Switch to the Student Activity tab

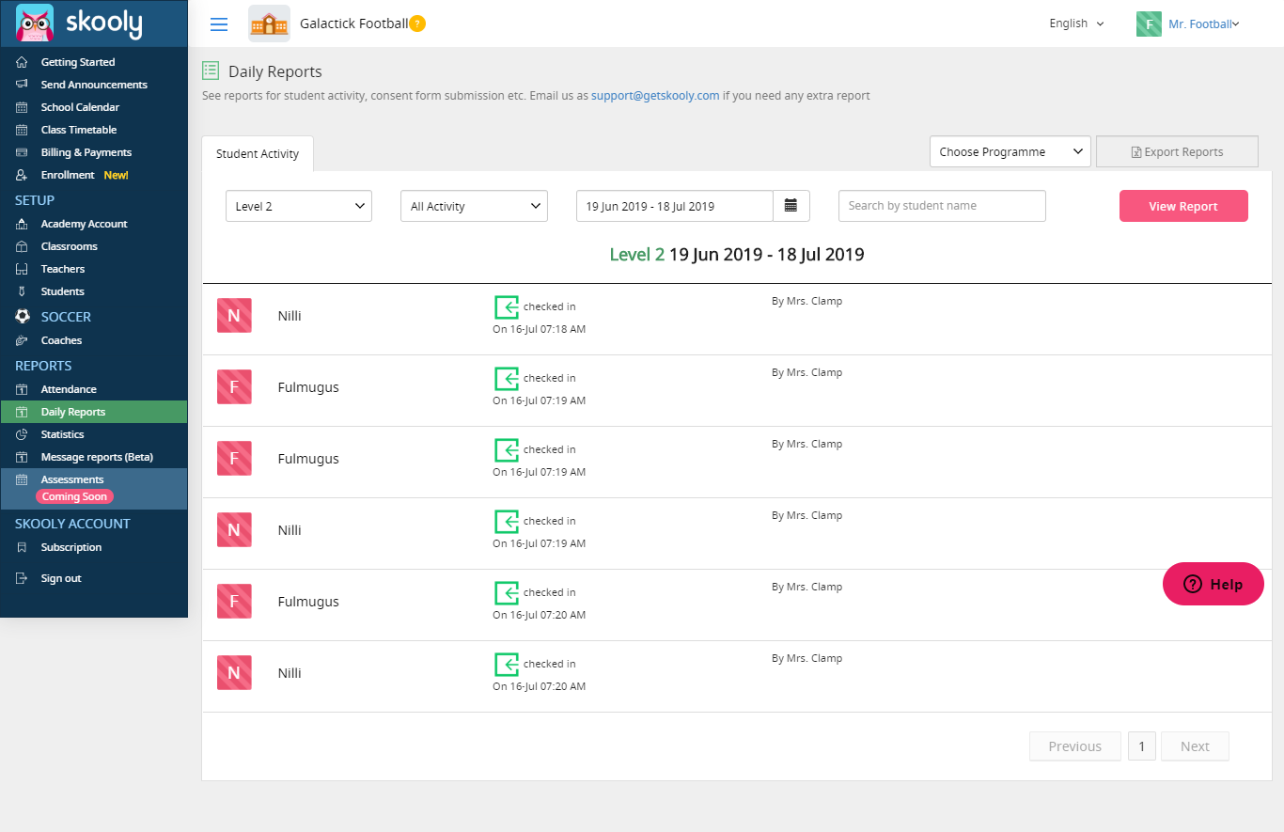[x=258, y=154]
